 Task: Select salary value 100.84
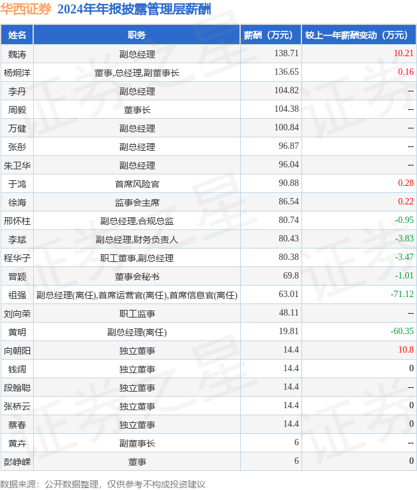(287, 127)
